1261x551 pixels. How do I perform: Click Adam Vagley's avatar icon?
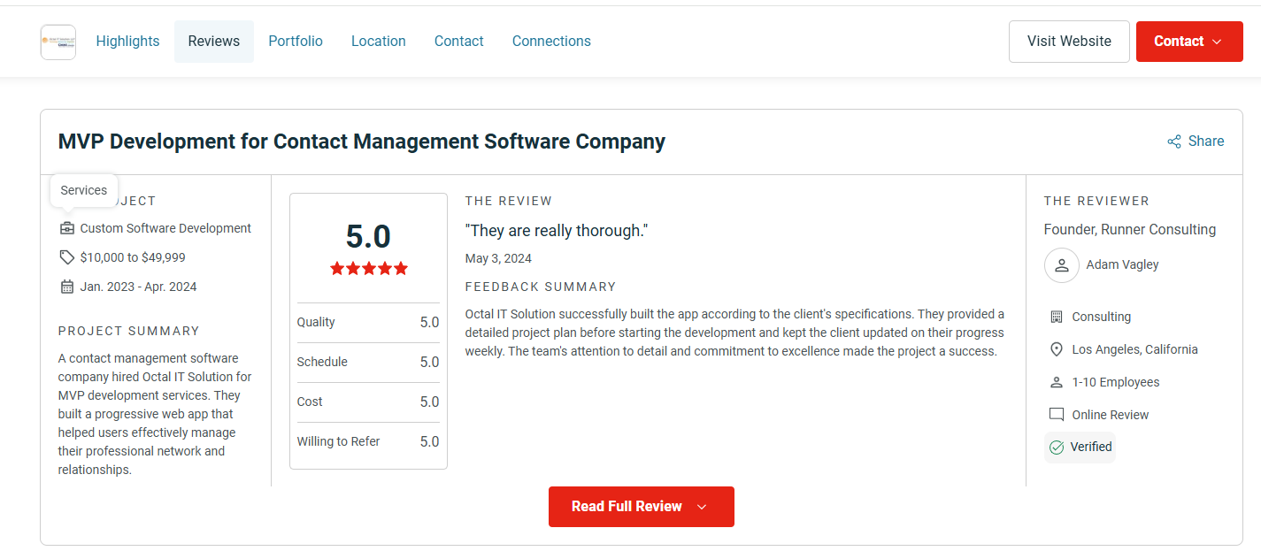pos(1062,265)
